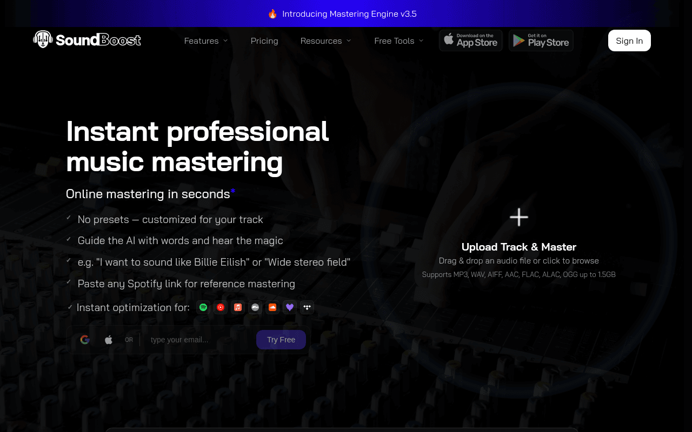
Task: Click the SoundBoost logo
Action: point(87,39)
